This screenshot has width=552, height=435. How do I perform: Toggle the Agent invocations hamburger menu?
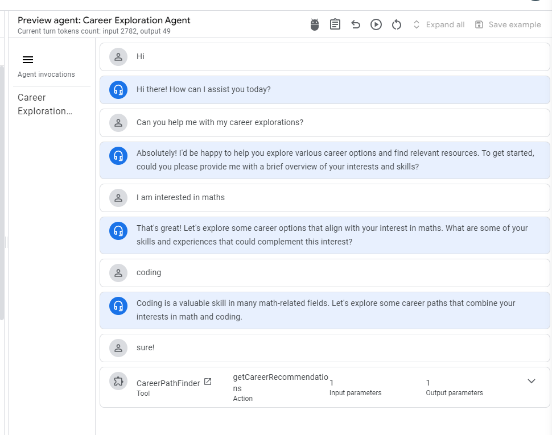click(28, 60)
